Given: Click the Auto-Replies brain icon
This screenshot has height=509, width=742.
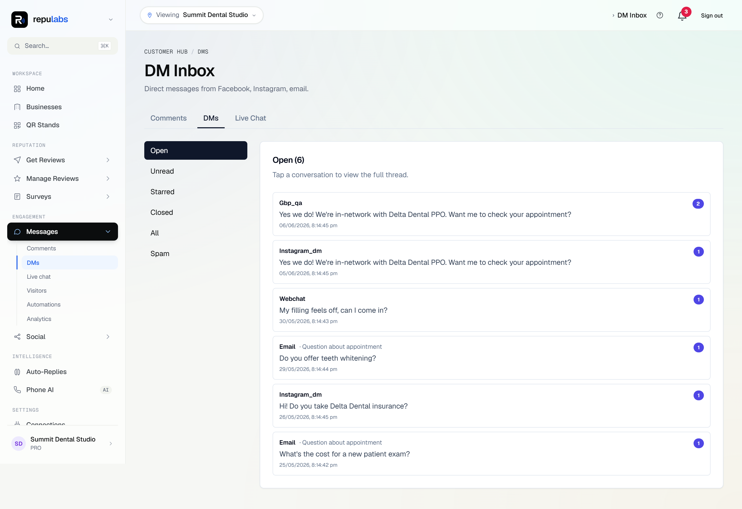Looking at the screenshot, I should click(x=17, y=372).
